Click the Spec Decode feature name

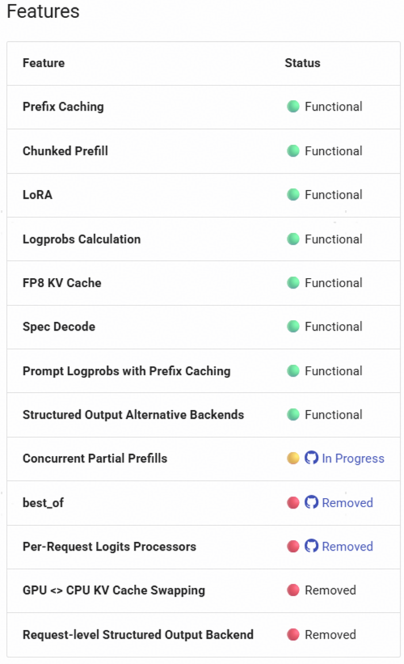tap(59, 327)
